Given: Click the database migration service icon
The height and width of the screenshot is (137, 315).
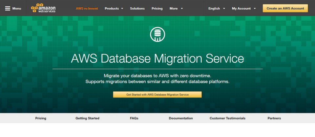Looking at the screenshot, I should (157, 34).
